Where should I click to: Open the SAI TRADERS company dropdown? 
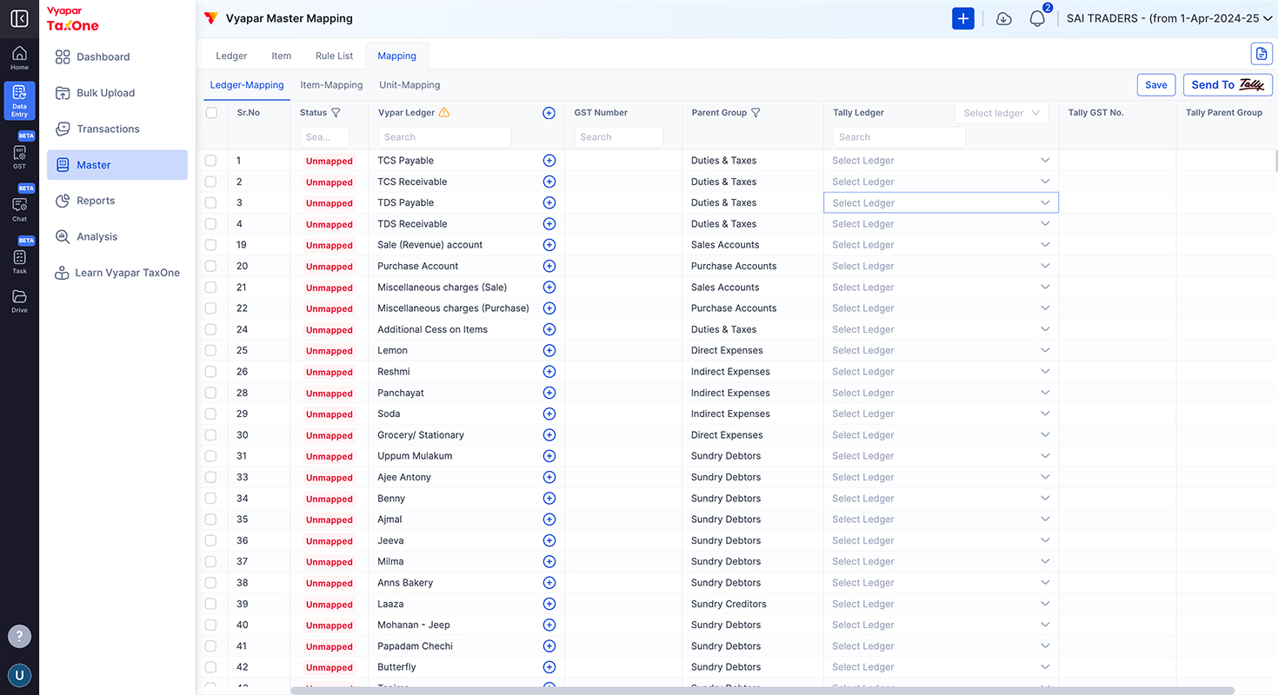coord(1169,18)
